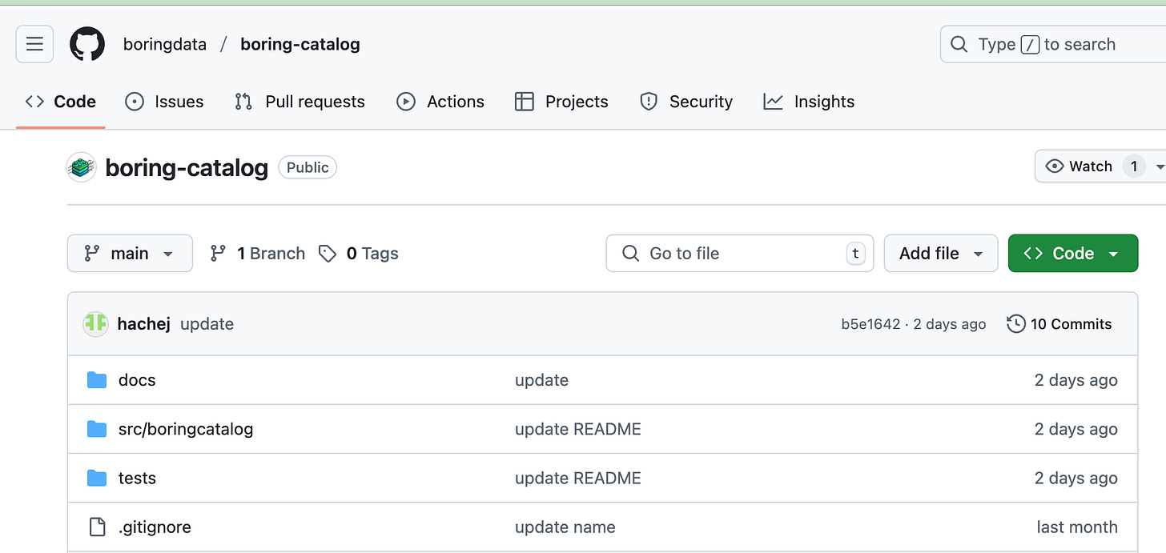Open the docs folder
This screenshot has width=1166, height=553.
tap(137, 380)
